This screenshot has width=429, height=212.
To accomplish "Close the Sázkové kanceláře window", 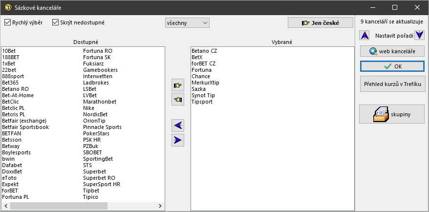I will tap(417, 8).
